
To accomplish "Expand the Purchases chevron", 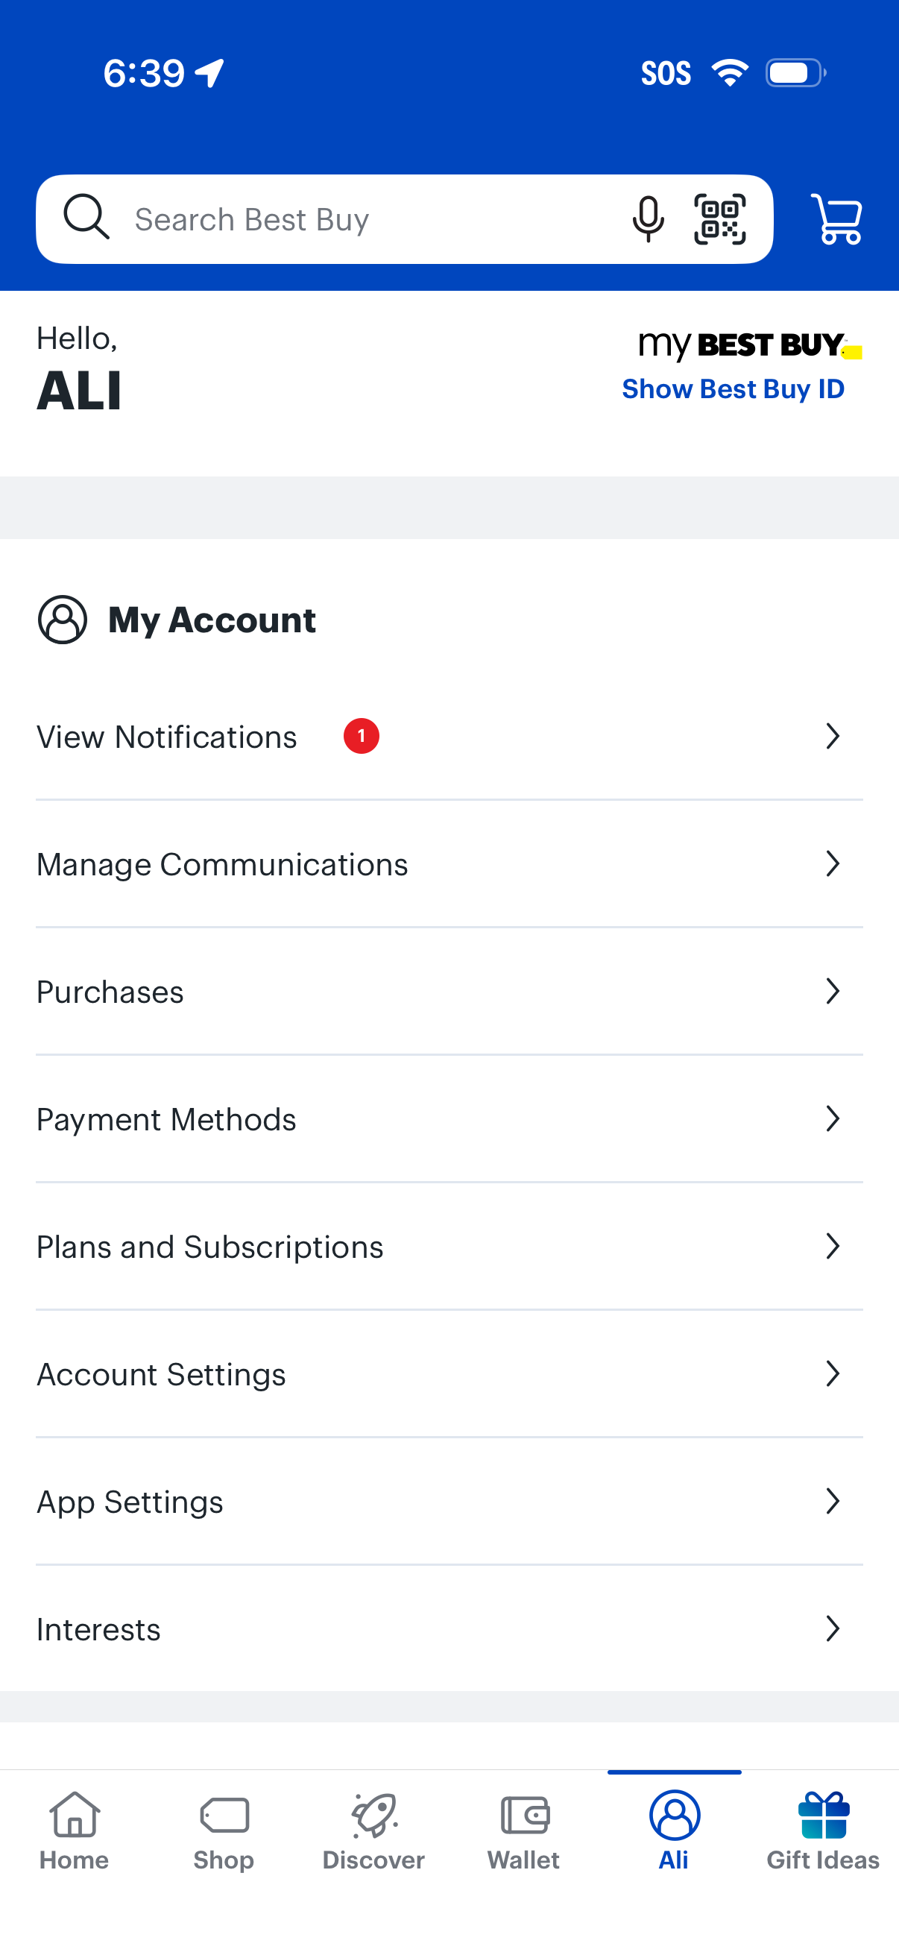I will (832, 991).
